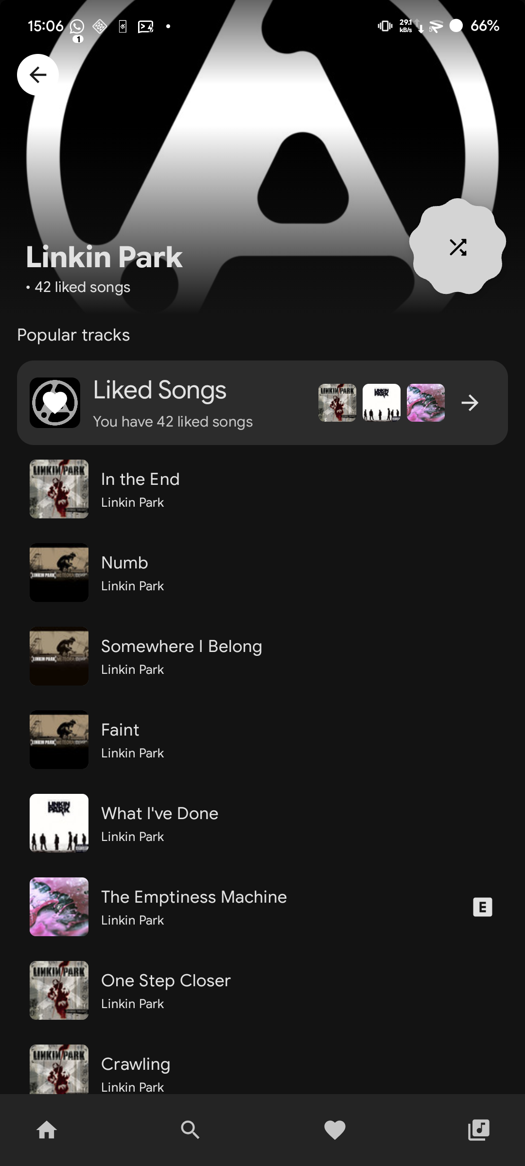Play the Crawling track
This screenshot has width=525, height=1166.
point(262,1069)
